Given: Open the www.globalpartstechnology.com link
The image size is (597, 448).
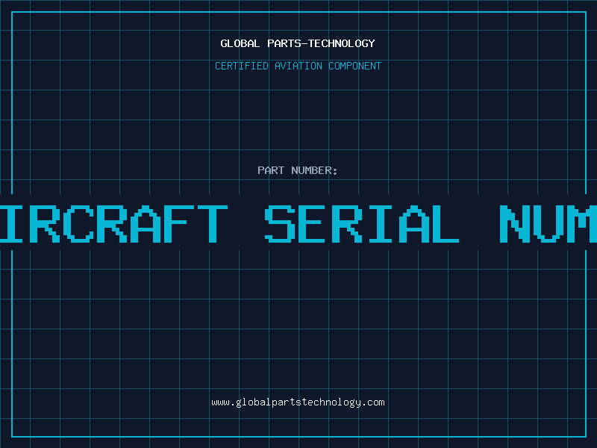Looking at the screenshot, I should pos(298,402).
